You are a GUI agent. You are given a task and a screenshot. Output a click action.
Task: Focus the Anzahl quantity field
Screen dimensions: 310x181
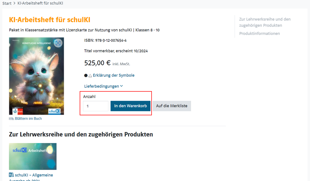(x=96, y=106)
